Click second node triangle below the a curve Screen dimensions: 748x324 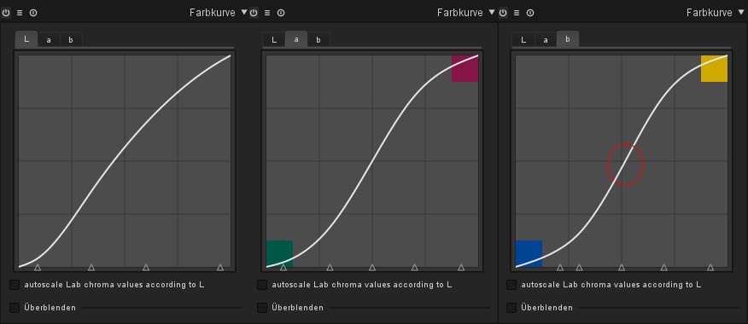click(330, 268)
